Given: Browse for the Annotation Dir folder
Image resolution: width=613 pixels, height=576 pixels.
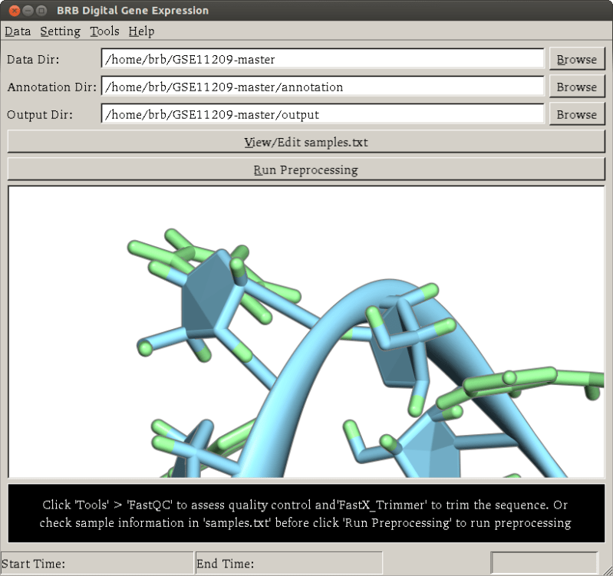Looking at the screenshot, I should coord(577,87).
